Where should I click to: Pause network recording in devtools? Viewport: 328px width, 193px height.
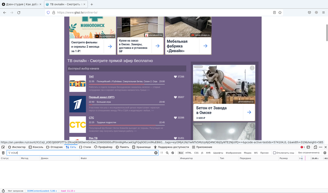(162, 153)
